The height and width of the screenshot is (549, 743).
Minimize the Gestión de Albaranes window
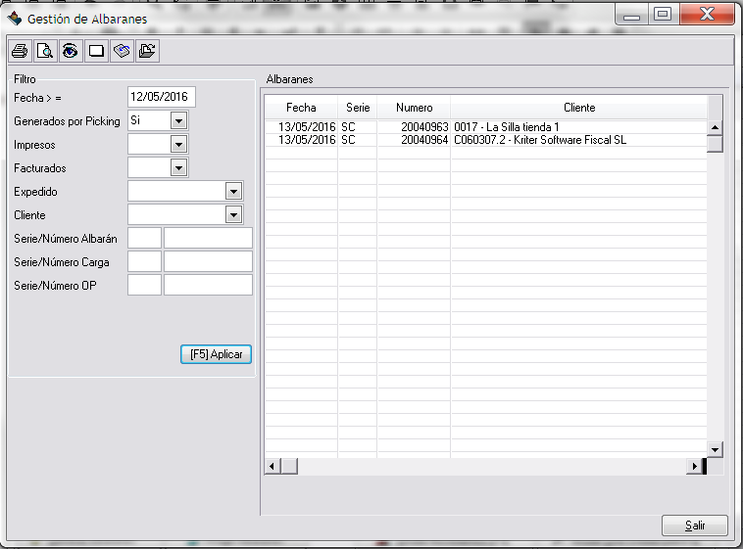click(x=631, y=16)
